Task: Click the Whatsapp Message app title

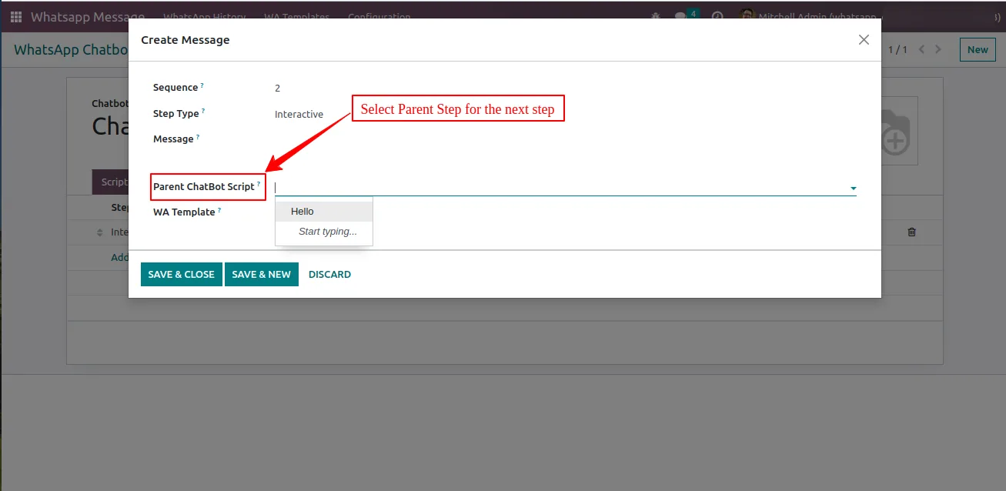Action: click(87, 17)
